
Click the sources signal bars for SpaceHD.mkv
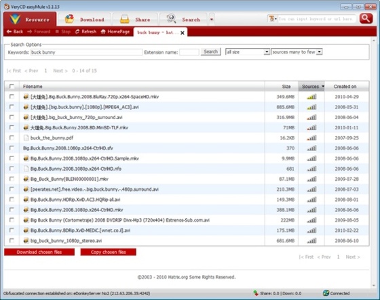coord(311,97)
